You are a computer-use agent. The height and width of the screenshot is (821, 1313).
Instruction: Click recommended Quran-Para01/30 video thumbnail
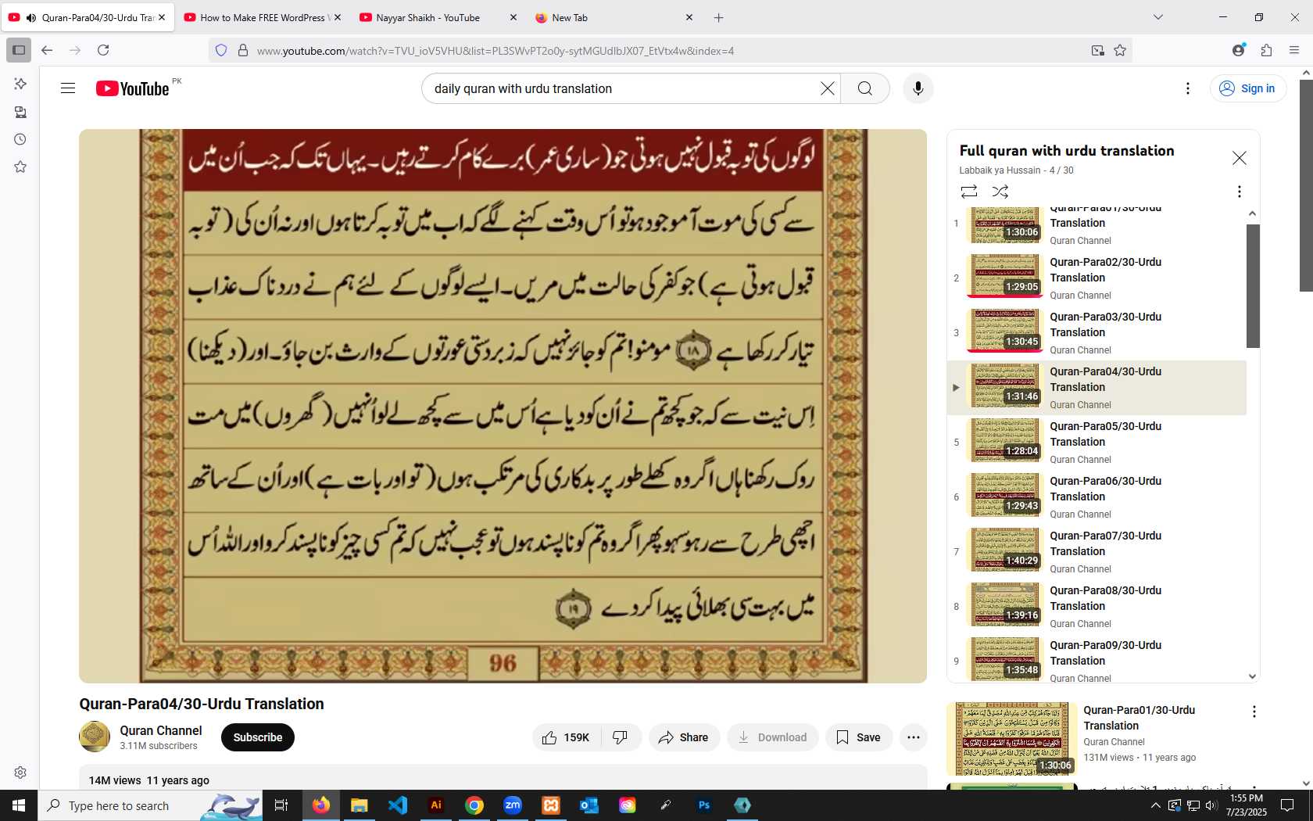1011,739
